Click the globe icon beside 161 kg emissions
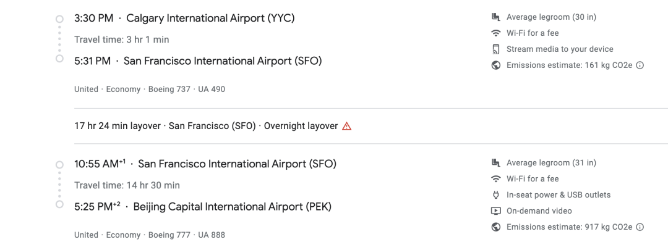This screenshot has height=242, width=668. (495, 65)
